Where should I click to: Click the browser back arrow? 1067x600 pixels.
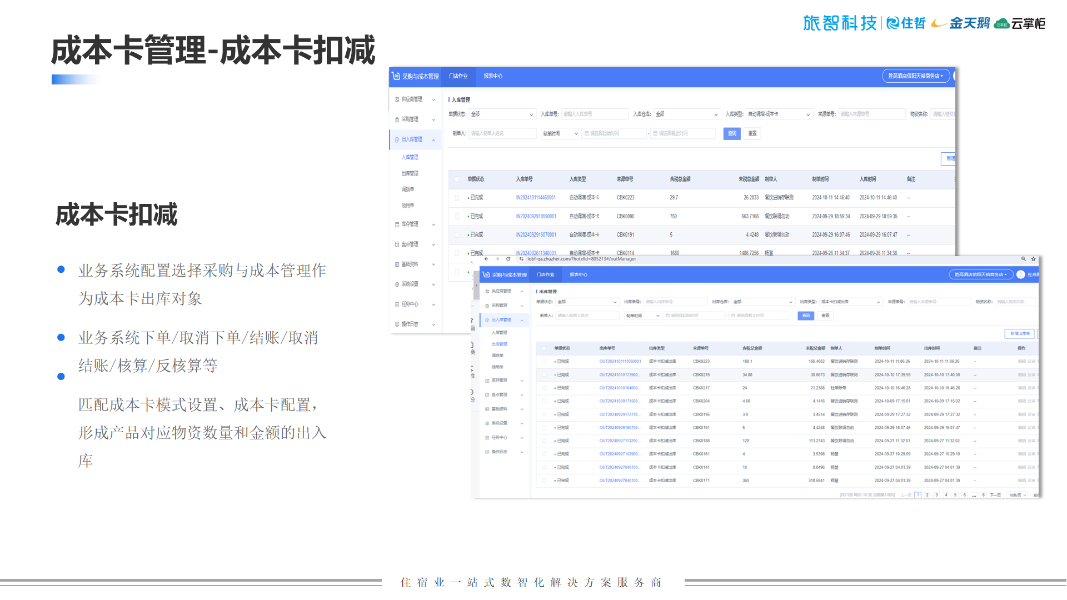(486, 259)
